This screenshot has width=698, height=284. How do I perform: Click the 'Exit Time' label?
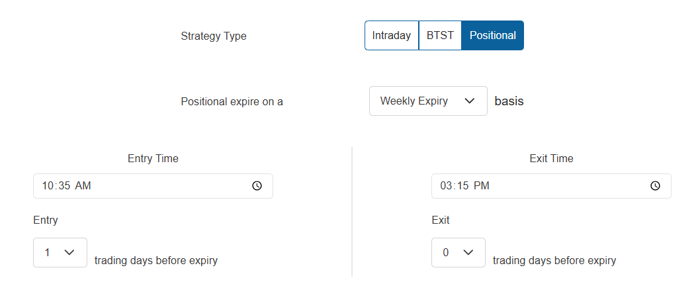point(551,159)
